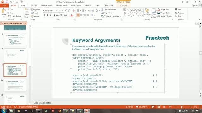Click the taskbar volume icon
The height and width of the screenshot is (113, 202).
pos(187,111)
